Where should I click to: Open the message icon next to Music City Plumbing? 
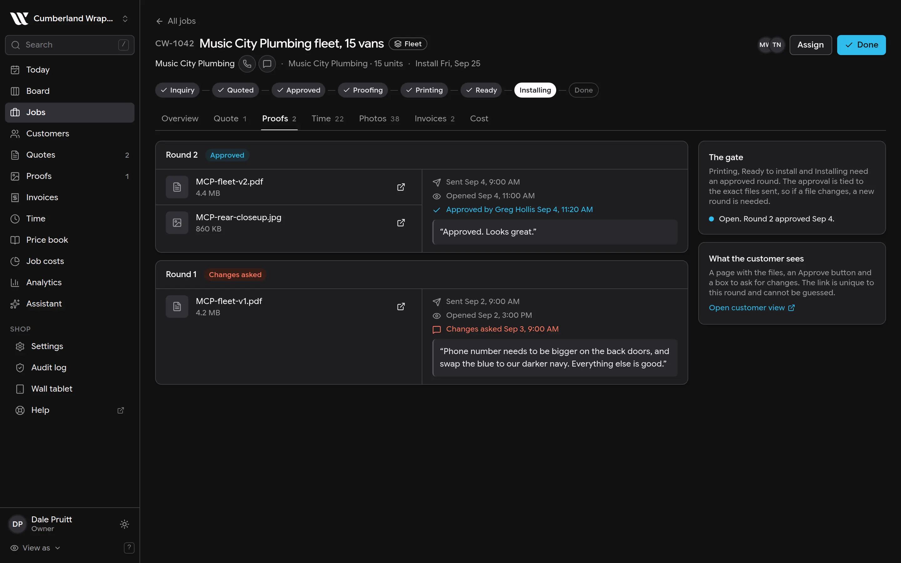pyautogui.click(x=267, y=64)
